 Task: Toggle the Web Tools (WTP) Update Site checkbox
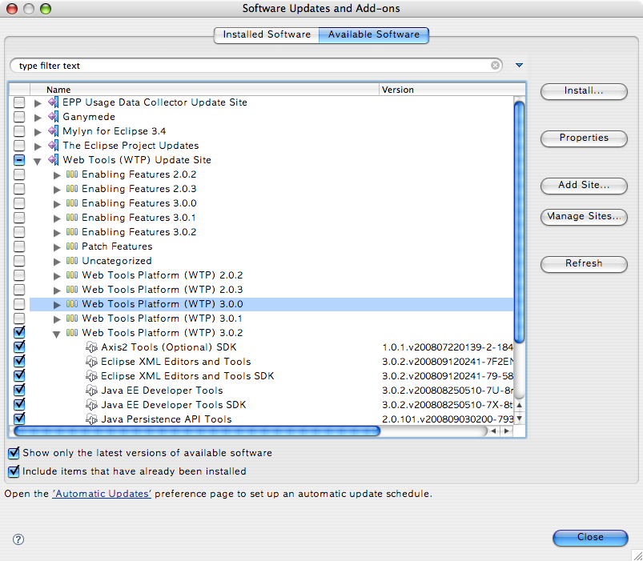click(19, 160)
